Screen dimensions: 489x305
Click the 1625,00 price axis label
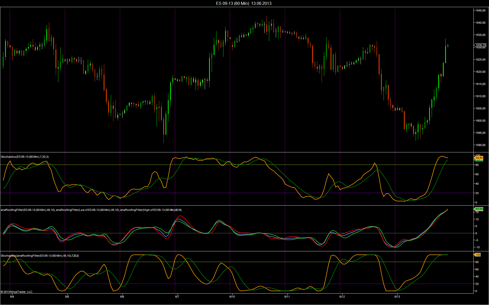(480, 60)
